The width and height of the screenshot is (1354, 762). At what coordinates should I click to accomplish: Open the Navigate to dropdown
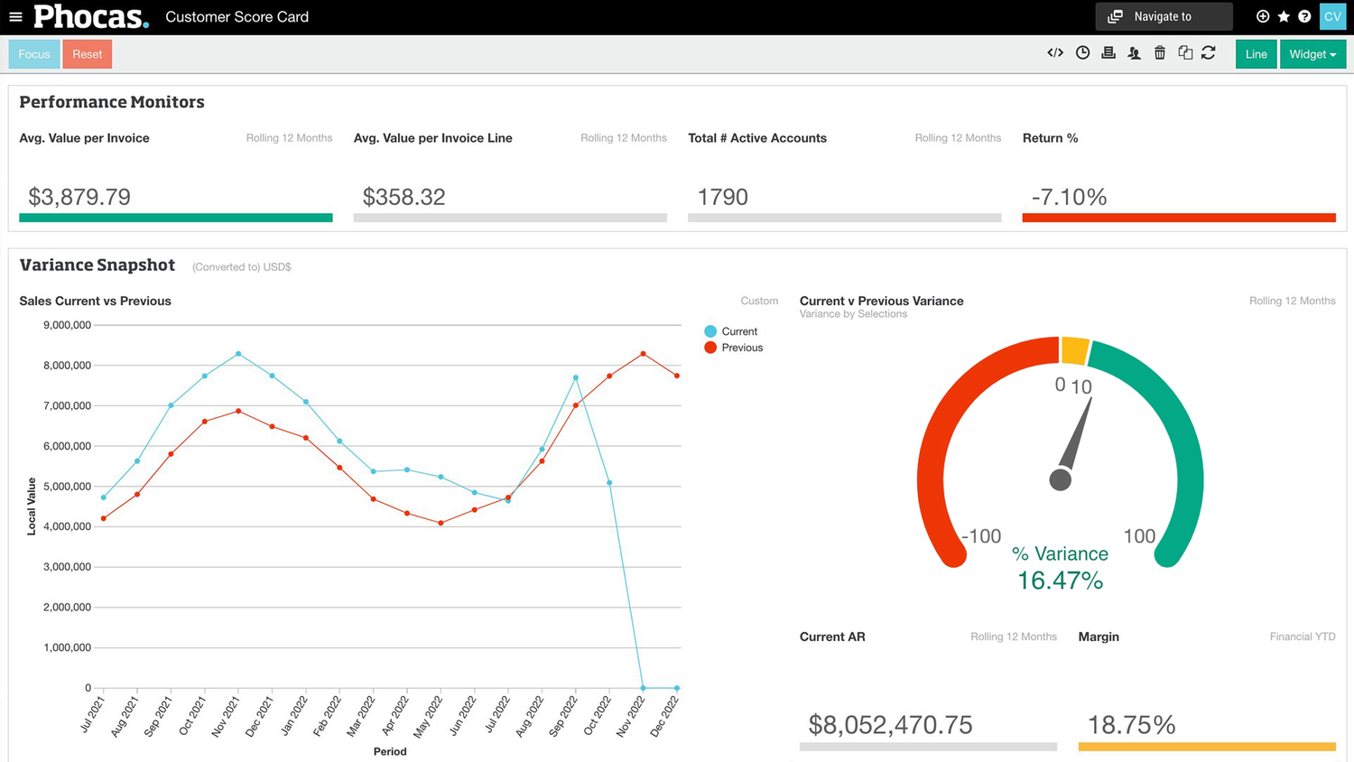pos(1164,16)
